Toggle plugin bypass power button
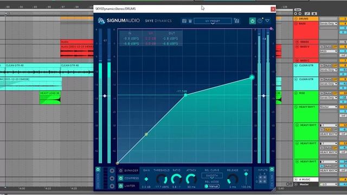 (252, 21)
